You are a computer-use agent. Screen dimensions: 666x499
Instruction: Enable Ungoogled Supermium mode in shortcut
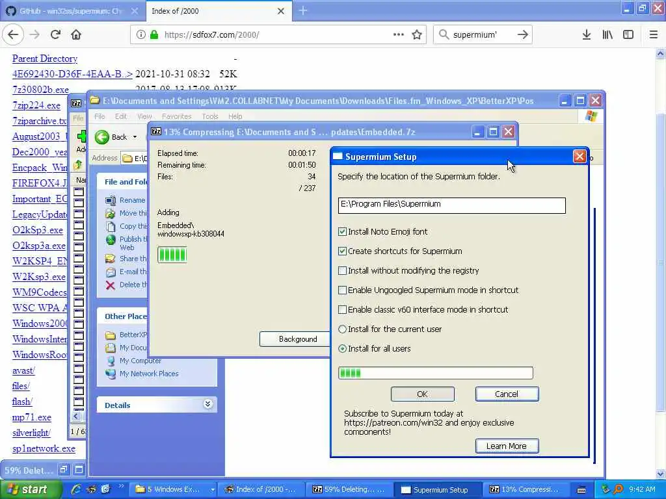pos(342,290)
